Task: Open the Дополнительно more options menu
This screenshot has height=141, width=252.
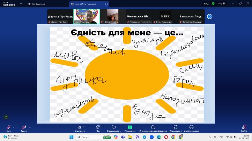Action: [x=191, y=127]
